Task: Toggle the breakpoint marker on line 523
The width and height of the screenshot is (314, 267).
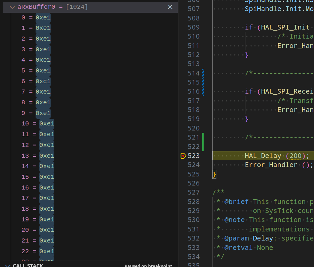Action: tap(183, 156)
